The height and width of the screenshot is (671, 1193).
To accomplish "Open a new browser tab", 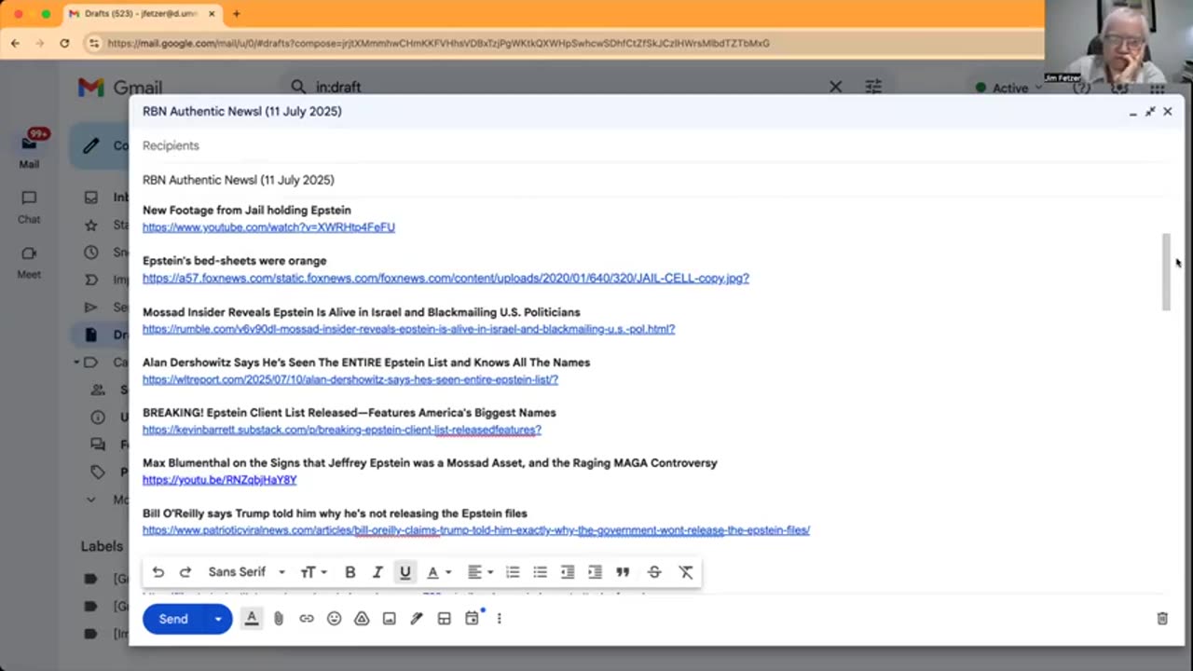I will (237, 14).
